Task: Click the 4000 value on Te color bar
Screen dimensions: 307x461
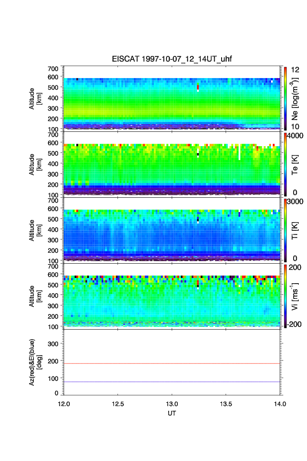Action: click(x=295, y=136)
